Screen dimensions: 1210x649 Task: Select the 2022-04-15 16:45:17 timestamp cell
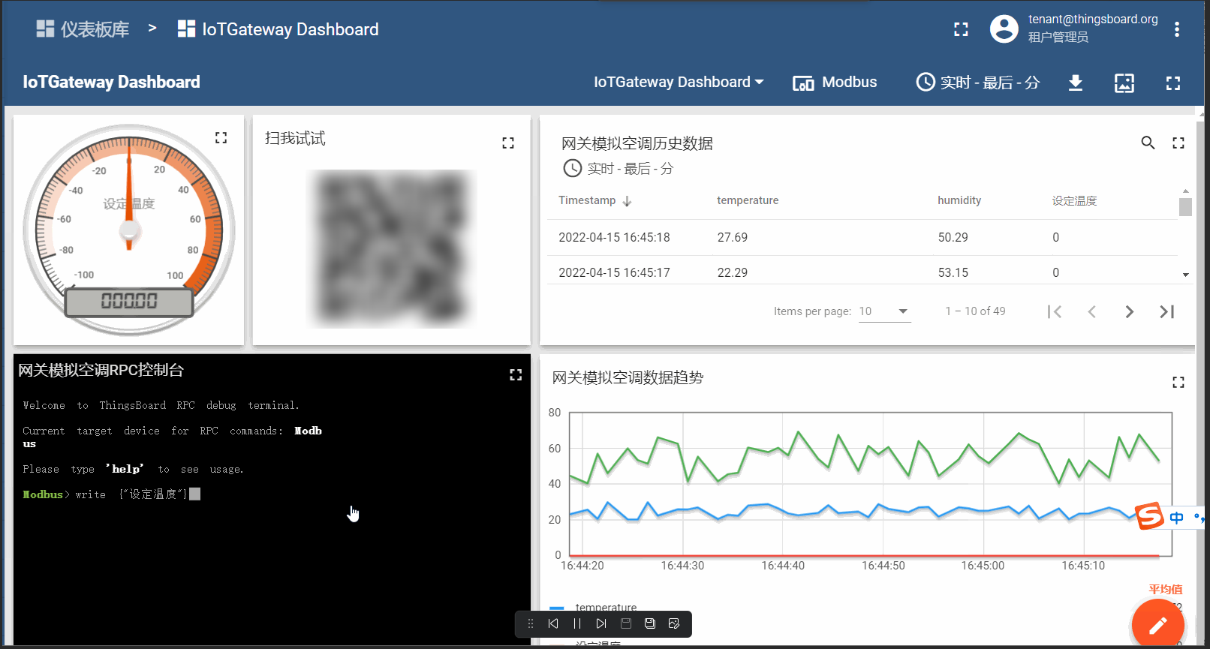614,272
